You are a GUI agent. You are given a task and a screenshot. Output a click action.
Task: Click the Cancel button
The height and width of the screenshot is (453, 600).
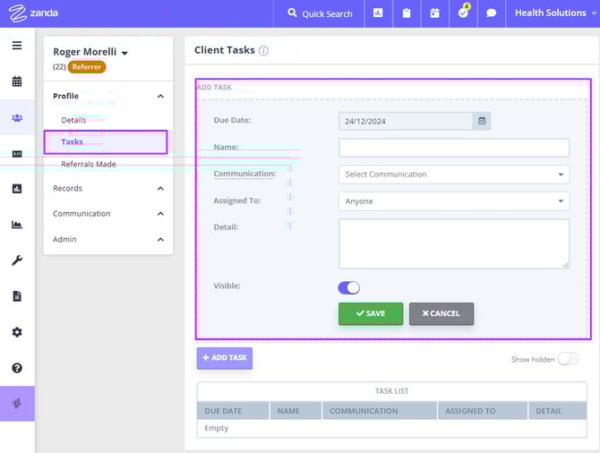pyautogui.click(x=441, y=313)
